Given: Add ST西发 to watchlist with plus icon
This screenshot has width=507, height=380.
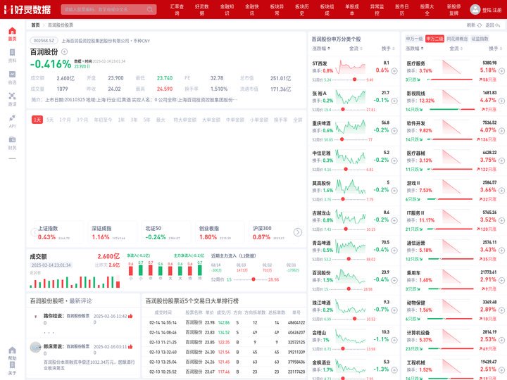Looking at the screenshot, I should [x=394, y=71].
